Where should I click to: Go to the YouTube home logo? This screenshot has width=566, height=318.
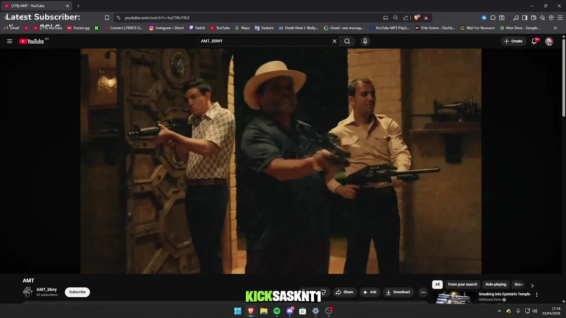coord(31,41)
